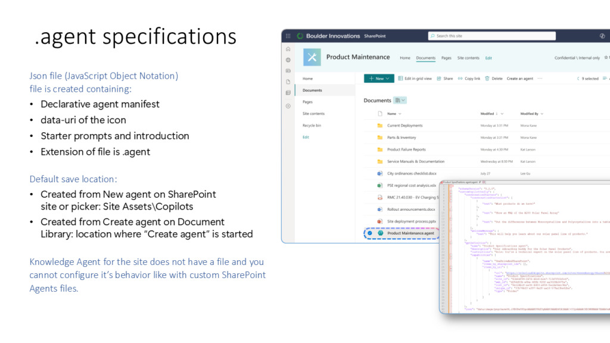Select the Pages tab in site navigation
This screenshot has height=343, width=610.
446,58
